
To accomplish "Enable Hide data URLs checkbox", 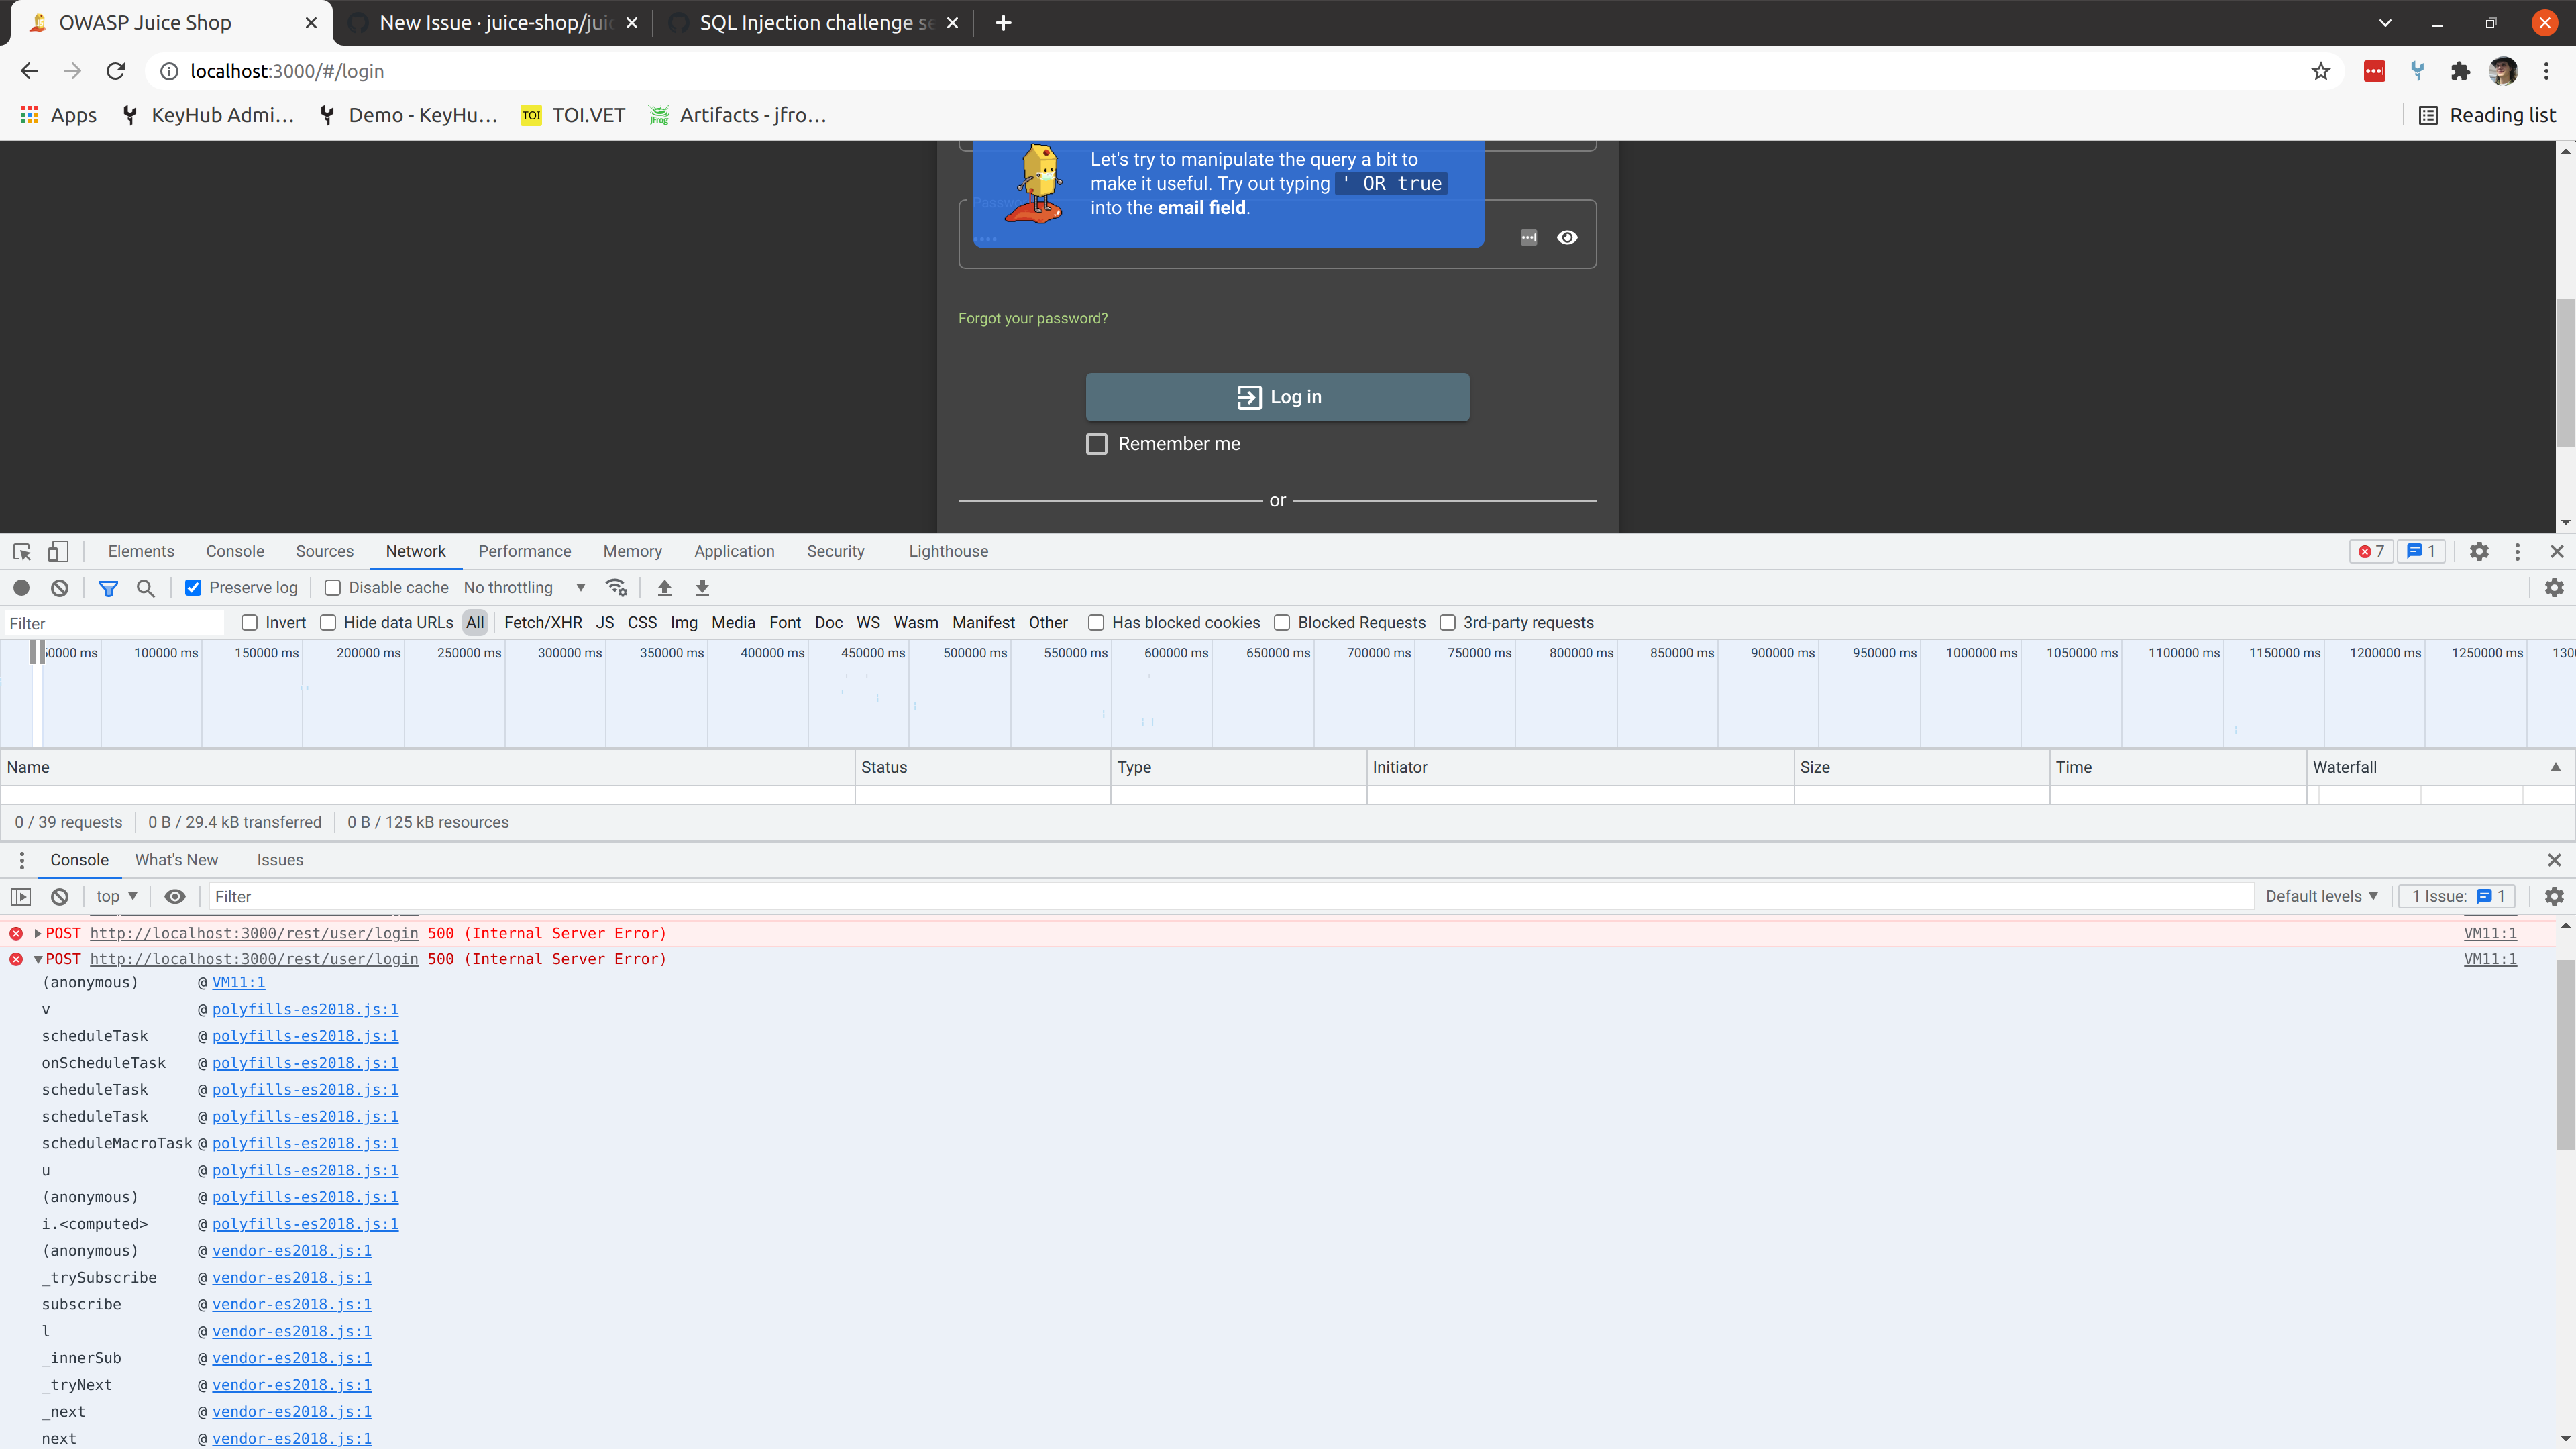I will pyautogui.click(x=328, y=622).
